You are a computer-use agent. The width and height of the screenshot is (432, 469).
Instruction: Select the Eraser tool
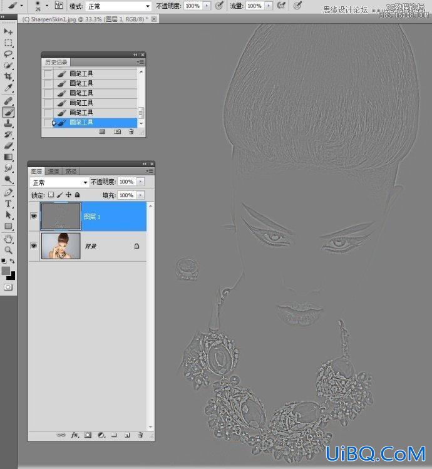click(x=8, y=146)
